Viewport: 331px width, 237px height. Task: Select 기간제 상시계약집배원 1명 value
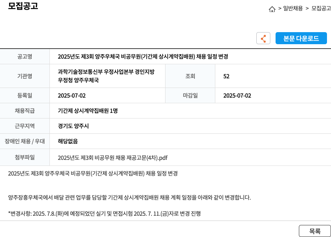[88, 111]
